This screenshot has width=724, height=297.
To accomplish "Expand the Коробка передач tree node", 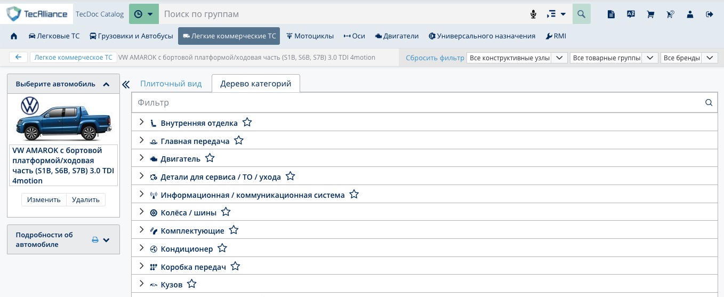I will [x=141, y=266].
